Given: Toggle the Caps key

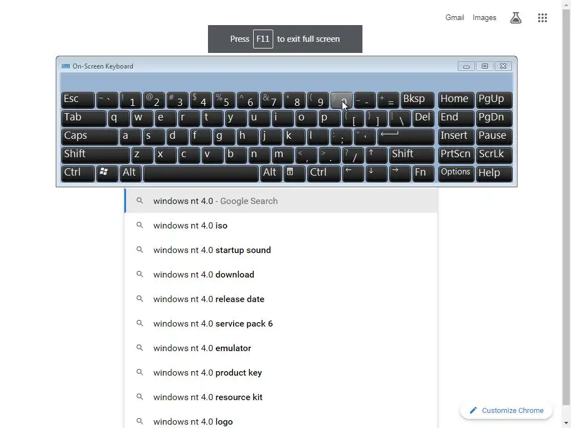Looking at the screenshot, I should [90, 137].
